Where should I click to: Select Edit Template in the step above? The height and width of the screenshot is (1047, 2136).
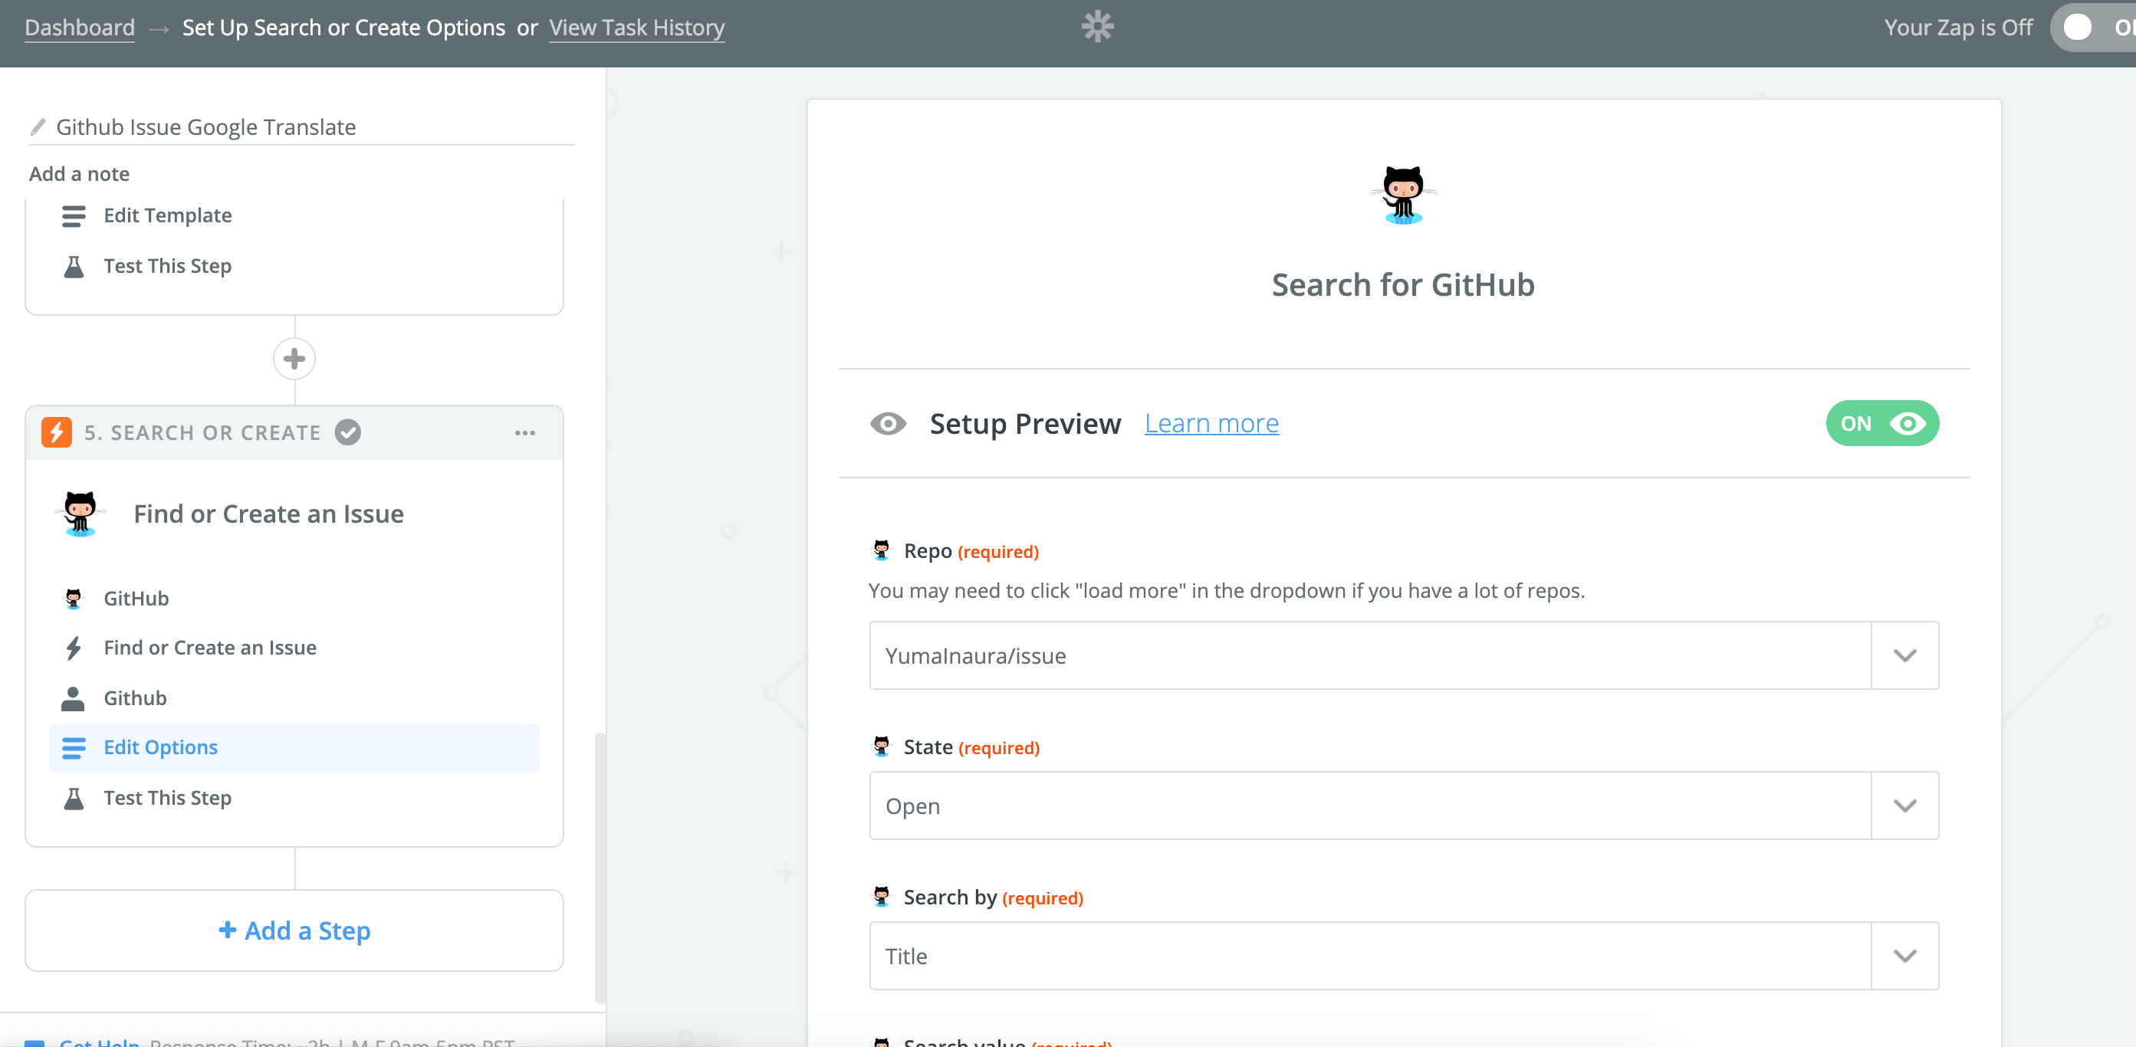[x=167, y=215]
